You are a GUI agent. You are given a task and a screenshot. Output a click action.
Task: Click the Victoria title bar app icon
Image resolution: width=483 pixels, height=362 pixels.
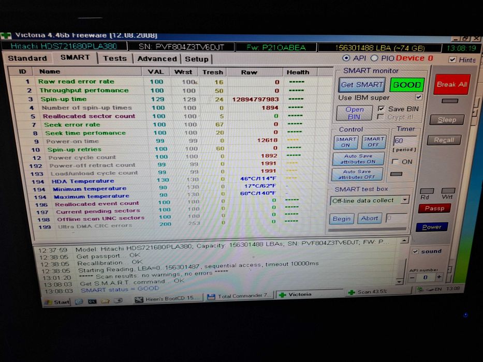(6, 36)
